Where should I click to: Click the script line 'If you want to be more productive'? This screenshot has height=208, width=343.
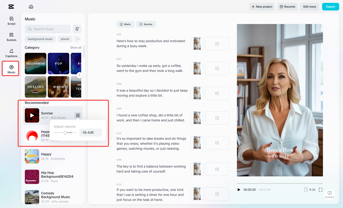pyautogui.click(x=150, y=195)
